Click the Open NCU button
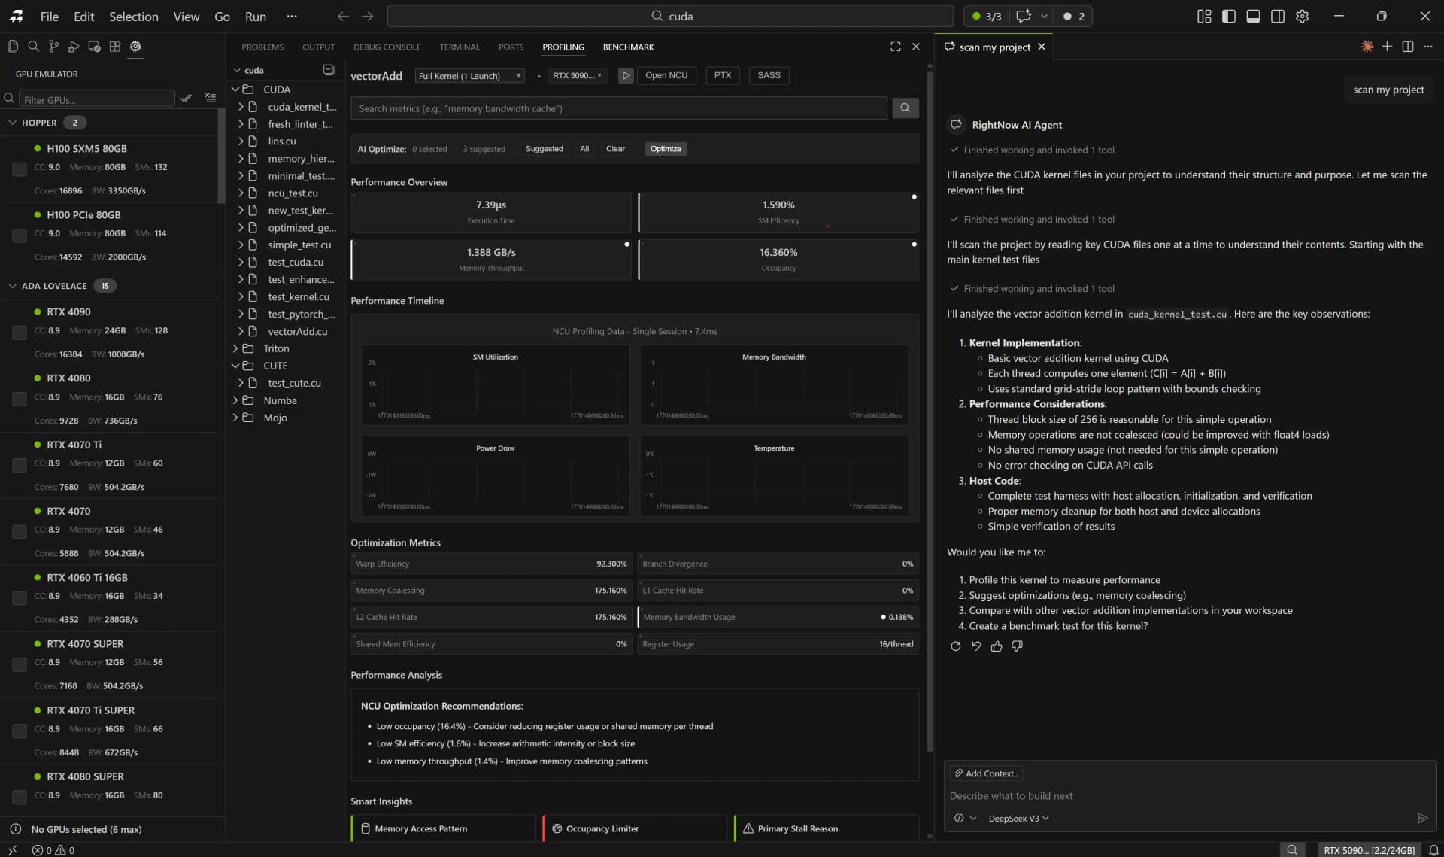The image size is (1444, 857). (666, 75)
